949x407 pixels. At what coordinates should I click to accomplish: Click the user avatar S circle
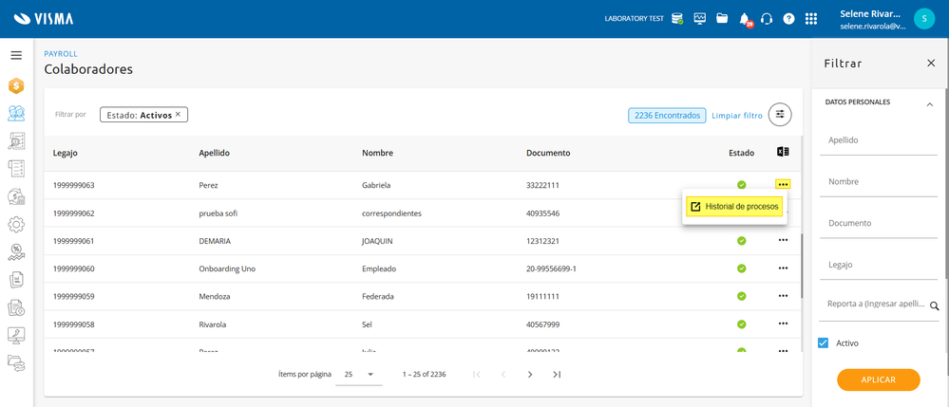coord(924,19)
